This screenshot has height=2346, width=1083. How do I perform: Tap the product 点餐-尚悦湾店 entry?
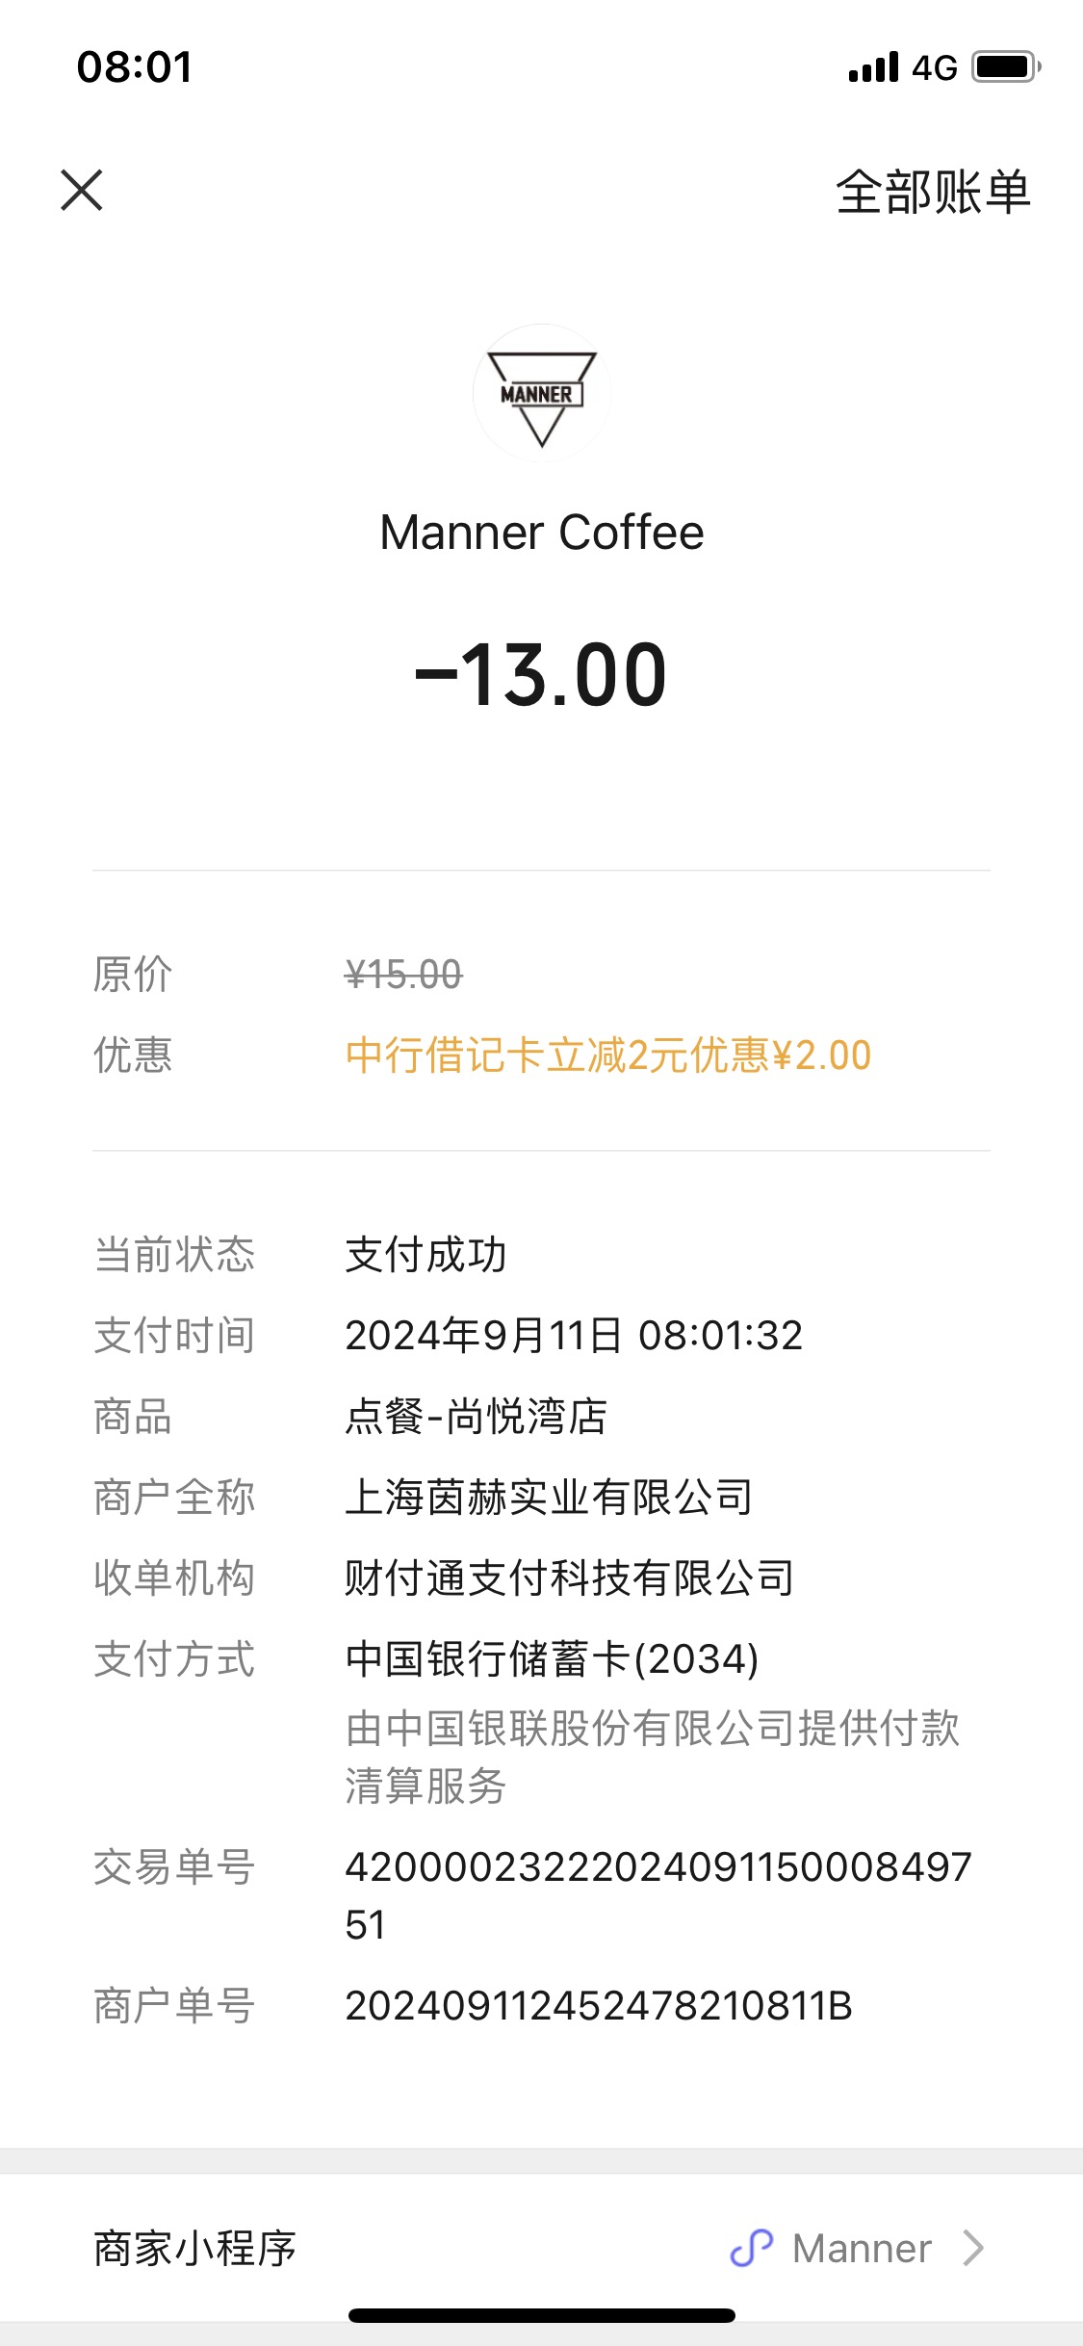pos(477,1417)
